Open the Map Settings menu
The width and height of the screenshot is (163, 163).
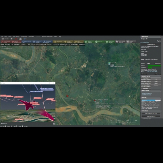click(16, 37)
